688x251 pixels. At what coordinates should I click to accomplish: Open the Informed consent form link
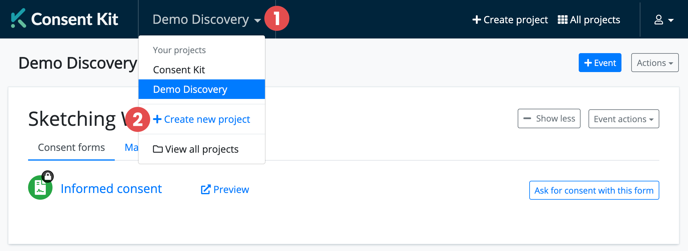(x=111, y=188)
